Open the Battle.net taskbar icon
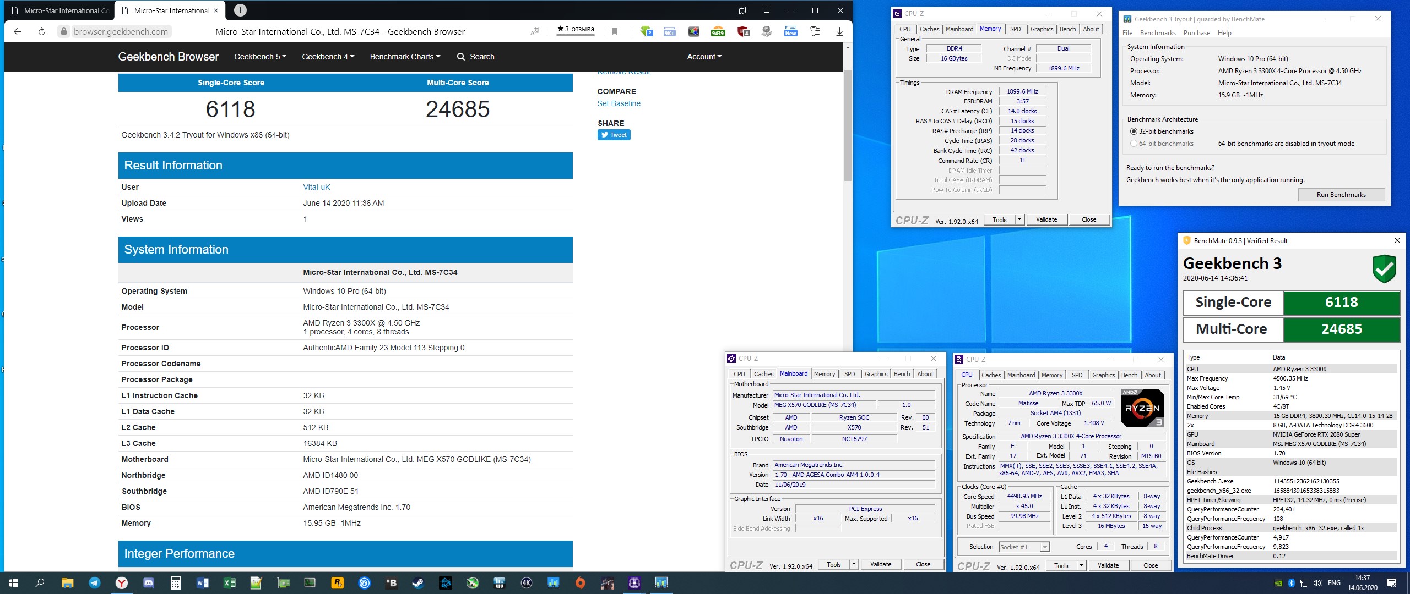 click(445, 583)
